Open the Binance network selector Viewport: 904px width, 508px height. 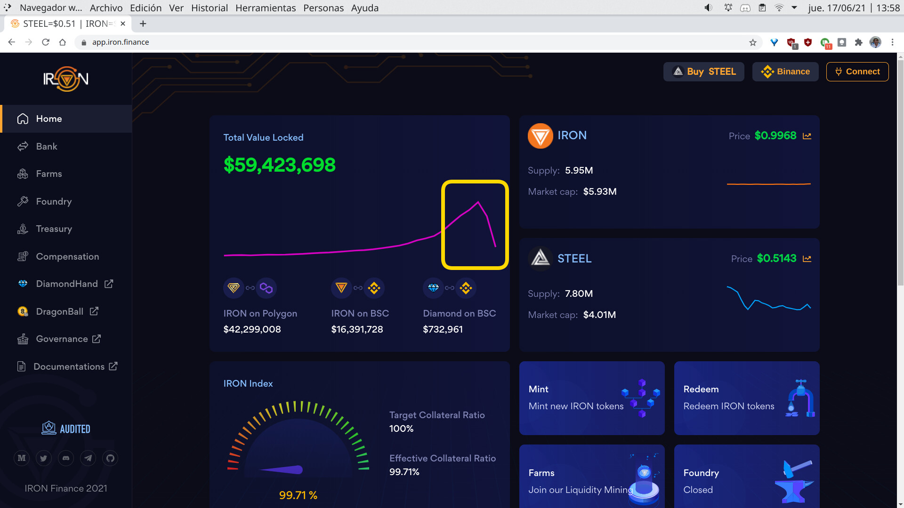[785, 71]
